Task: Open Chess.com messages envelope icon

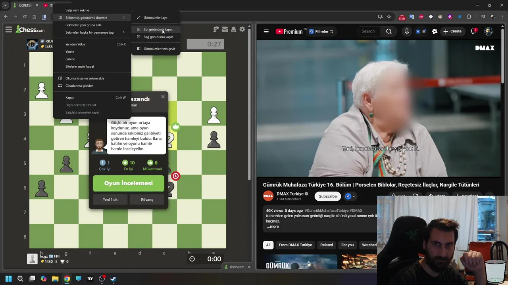Action: coord(225,29)
